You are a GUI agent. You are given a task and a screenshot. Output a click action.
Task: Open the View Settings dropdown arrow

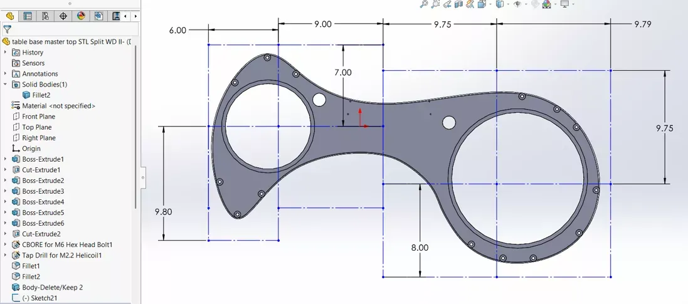(573, 4)
